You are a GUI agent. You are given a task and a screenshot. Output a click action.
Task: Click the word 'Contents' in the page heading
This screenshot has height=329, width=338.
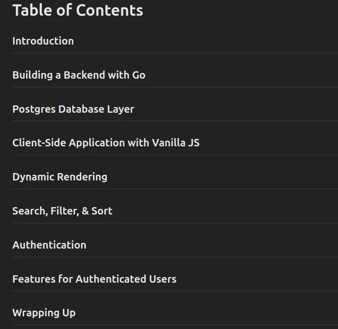(110, 10)
